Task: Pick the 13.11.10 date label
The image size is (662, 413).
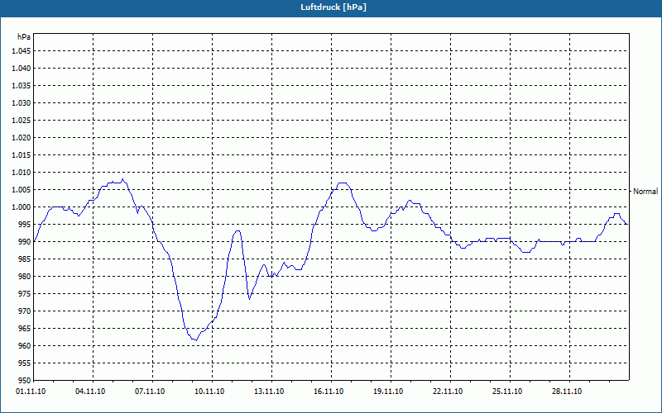Action: (x=269, y=392)
